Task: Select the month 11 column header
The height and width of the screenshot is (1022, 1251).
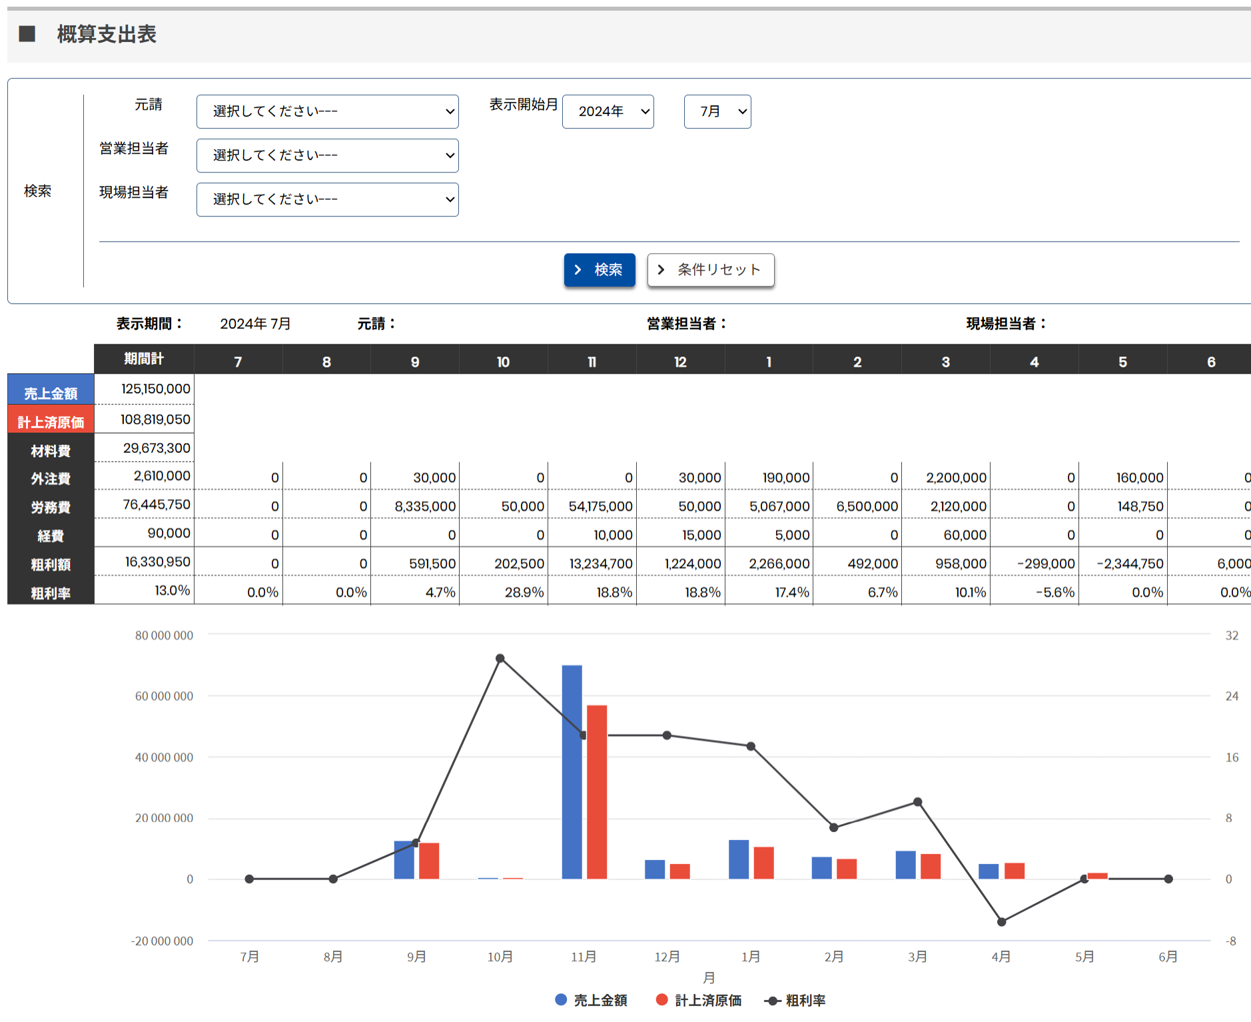Action: pos(592,362)
